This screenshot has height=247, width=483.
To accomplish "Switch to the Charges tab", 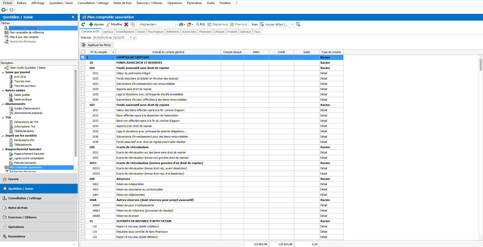I will (219, 32).
